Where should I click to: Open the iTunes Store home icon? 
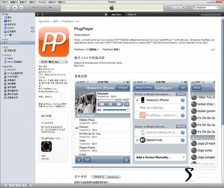pyautogui.click(x=106, y=15)
